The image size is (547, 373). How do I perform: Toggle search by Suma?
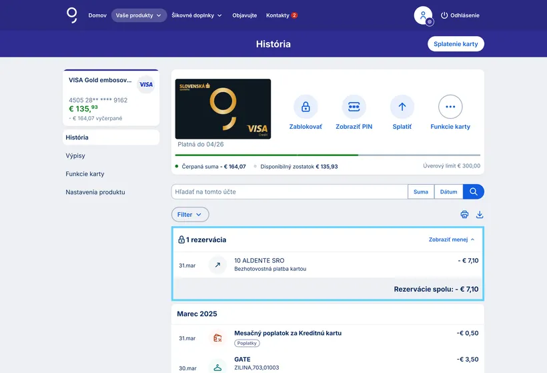[x=421, y=192]
